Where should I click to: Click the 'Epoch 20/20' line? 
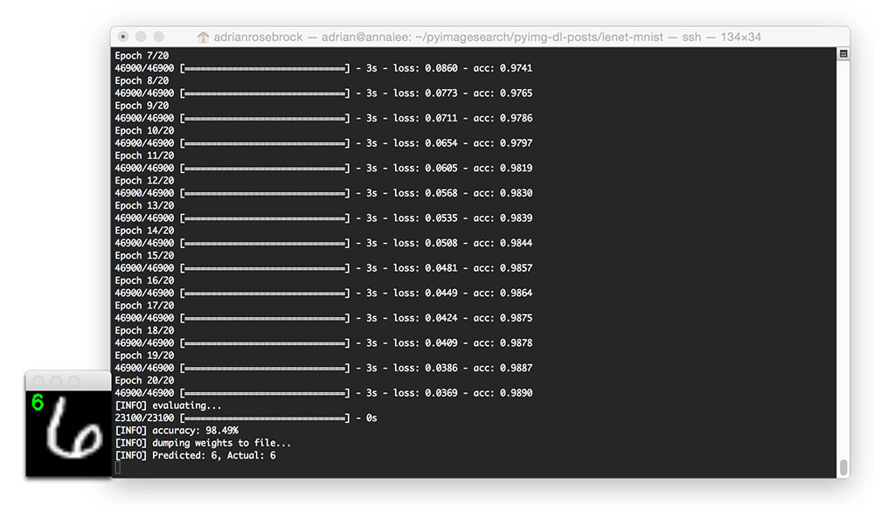144,380
